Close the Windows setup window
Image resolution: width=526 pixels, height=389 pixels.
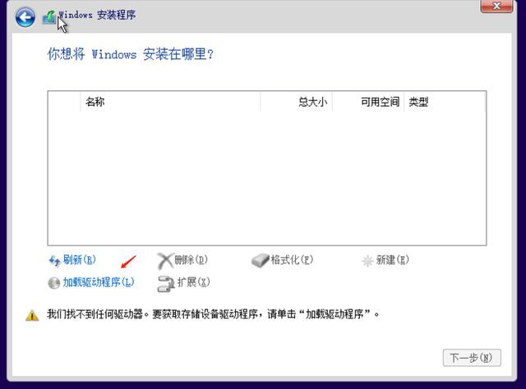[x=498, y=7]
